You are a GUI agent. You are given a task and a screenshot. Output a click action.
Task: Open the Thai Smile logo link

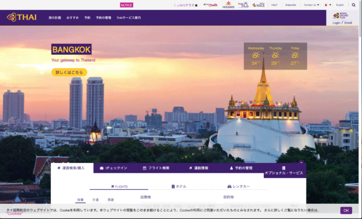click(x=210, y=5)
